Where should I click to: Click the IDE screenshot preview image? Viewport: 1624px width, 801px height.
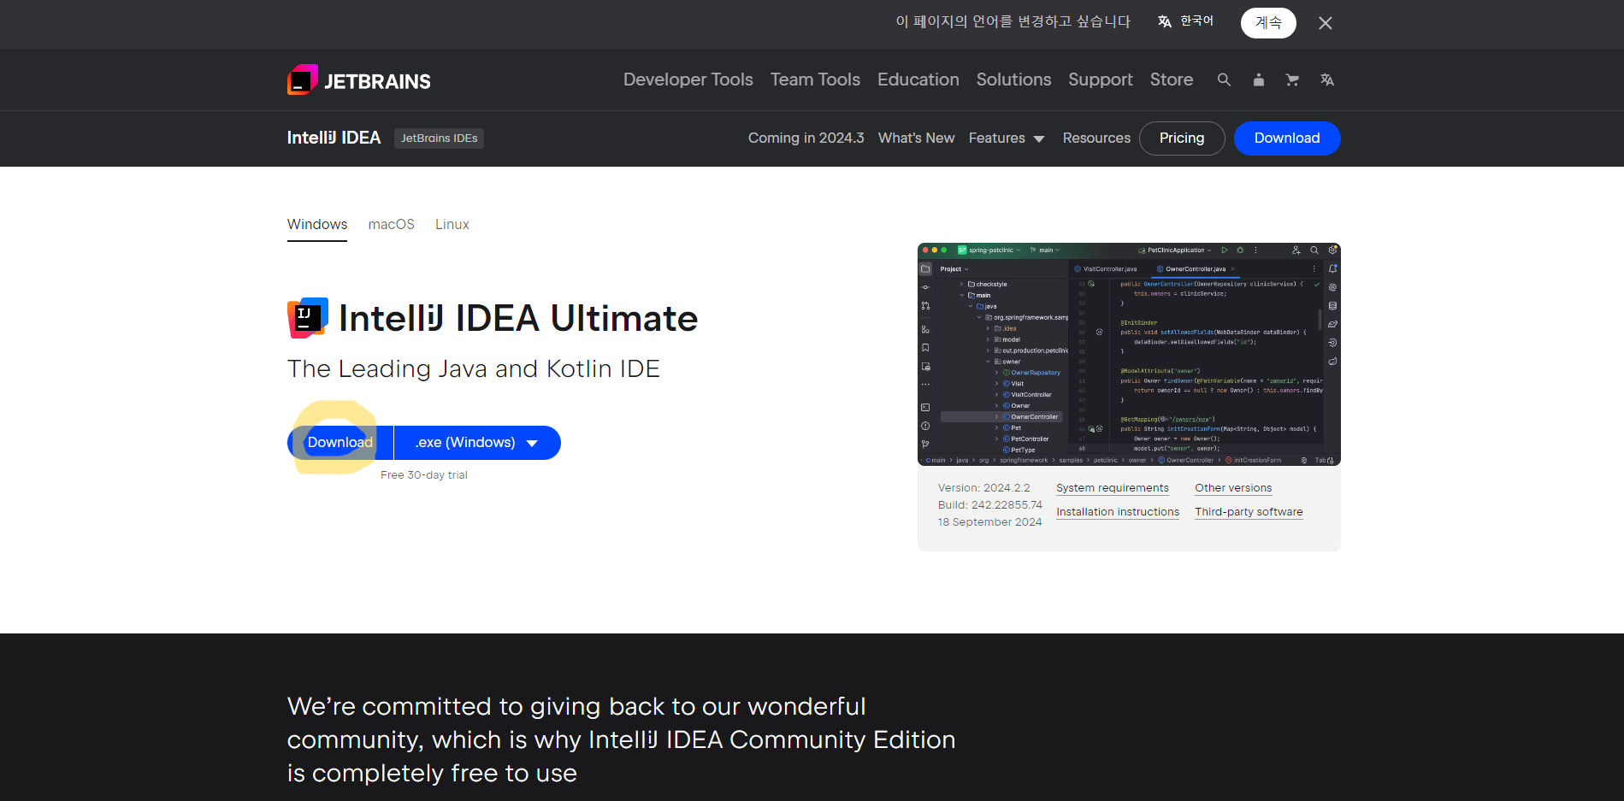(x=1129, y=354)
